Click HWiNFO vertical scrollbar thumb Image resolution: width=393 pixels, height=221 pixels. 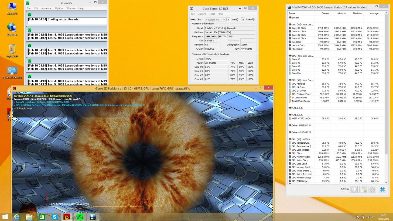click(386, 84)
